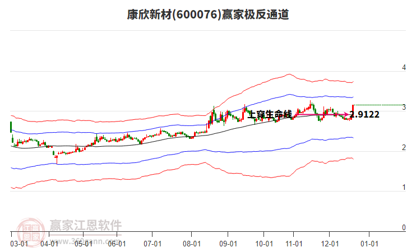
Task: Click the 上穿生命线 annotation label
Action: coord(270,114)
